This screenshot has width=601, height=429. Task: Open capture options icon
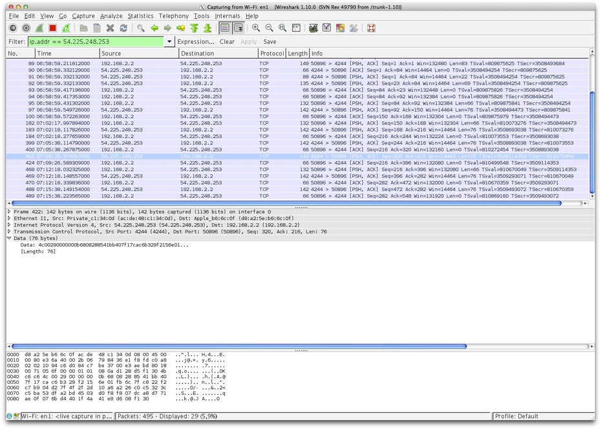point(26,28)
